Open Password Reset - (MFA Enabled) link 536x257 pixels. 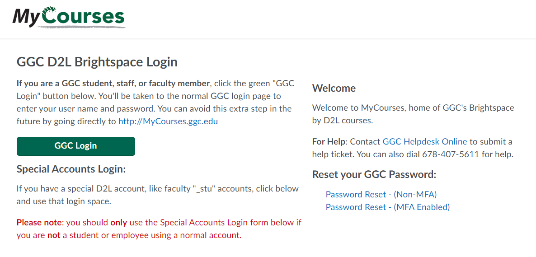[x=388, y=207]
